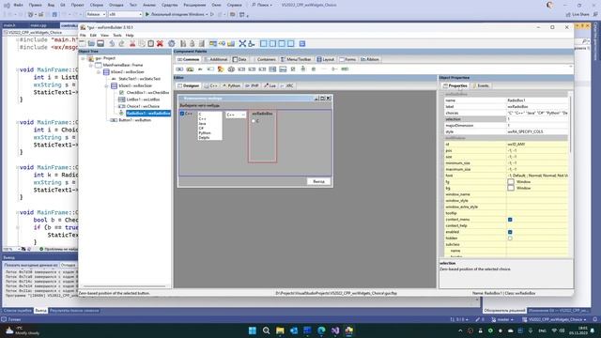Add a wxCheckBox from the Common palette
Screen dimensions: 601x338
coord(293,69)
